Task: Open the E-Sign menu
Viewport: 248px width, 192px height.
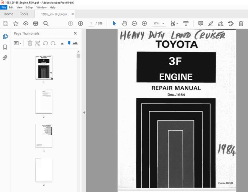Action: tap(29, 7)
